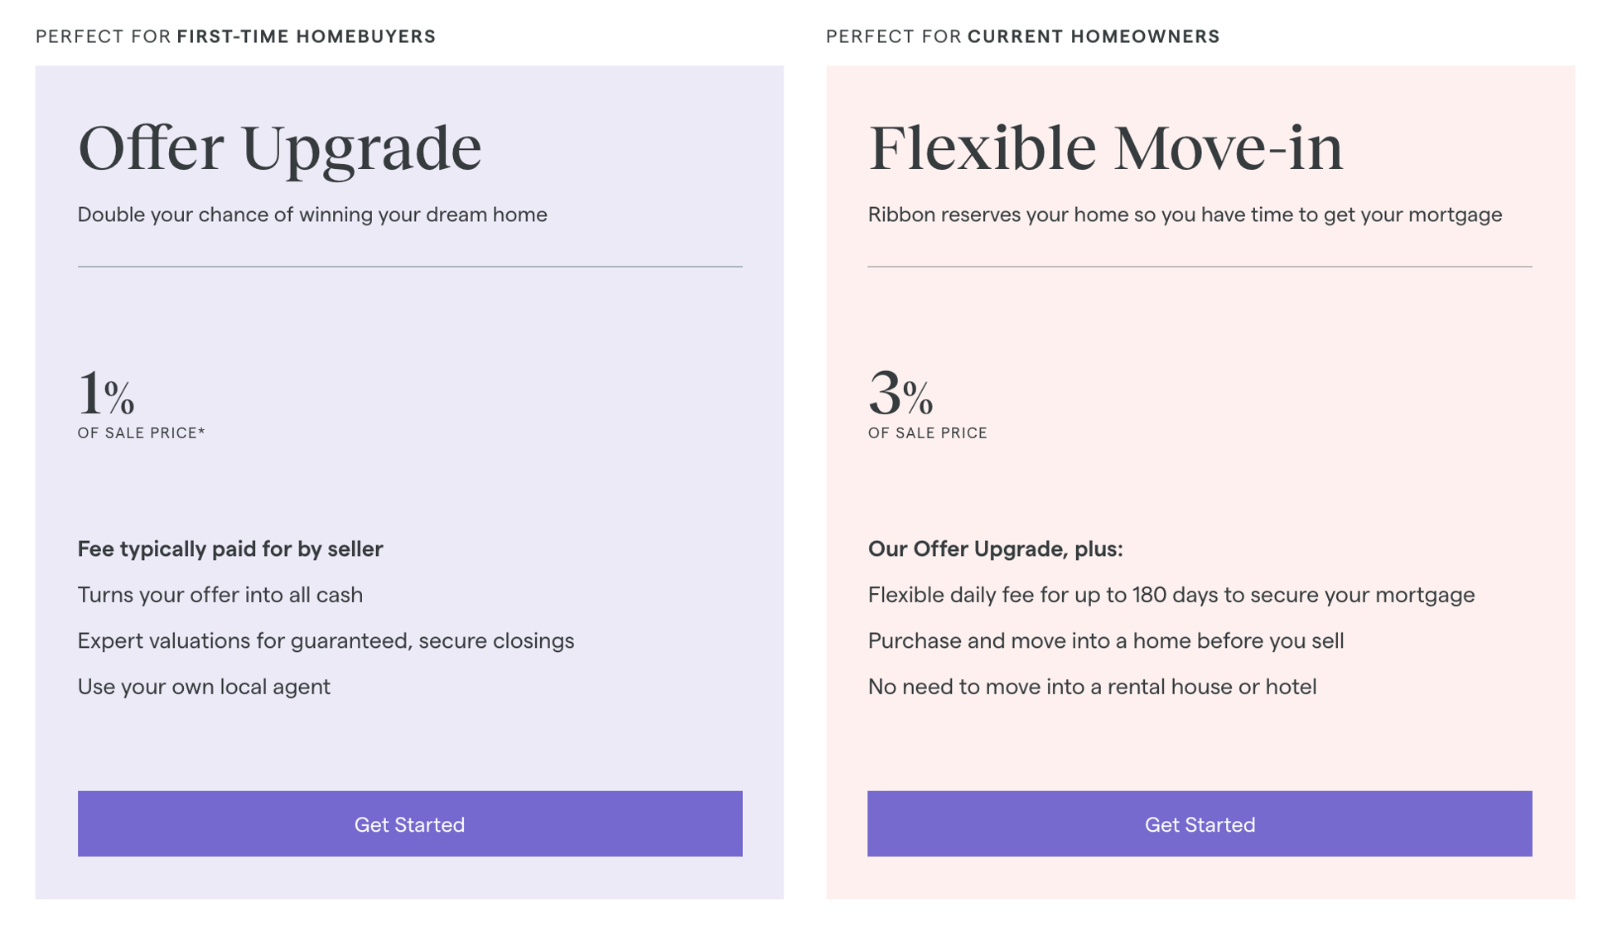Screen dimensions: 1603x932
Task: Click 'Turns your offer into all cash'
Action: tap(220, 595)
